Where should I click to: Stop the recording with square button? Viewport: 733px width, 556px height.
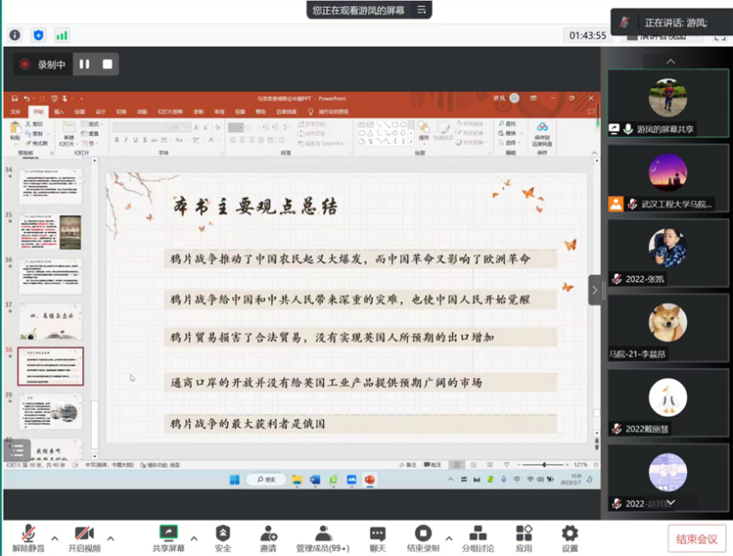click(x=107, y=64)
